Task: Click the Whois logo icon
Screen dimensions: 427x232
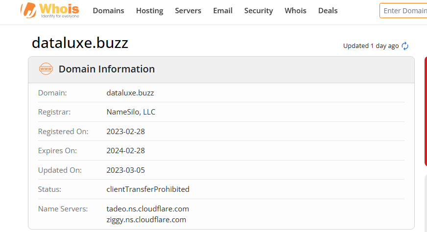Action: 28,10
